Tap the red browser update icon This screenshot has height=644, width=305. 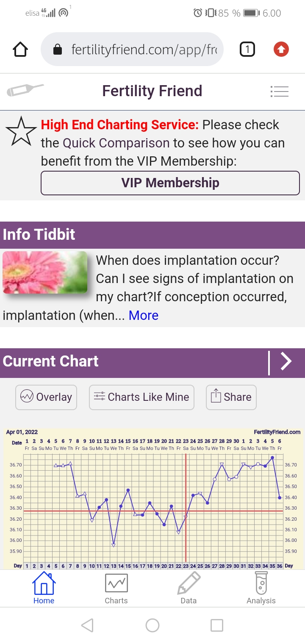tap(281, 50)
